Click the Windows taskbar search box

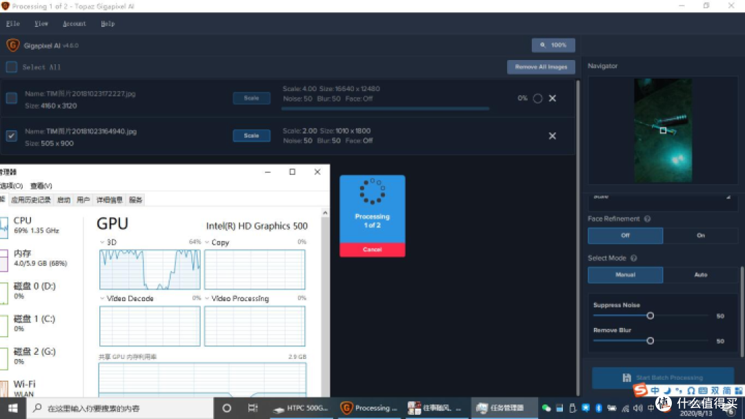pyautogui.click(x=120, y=408)
